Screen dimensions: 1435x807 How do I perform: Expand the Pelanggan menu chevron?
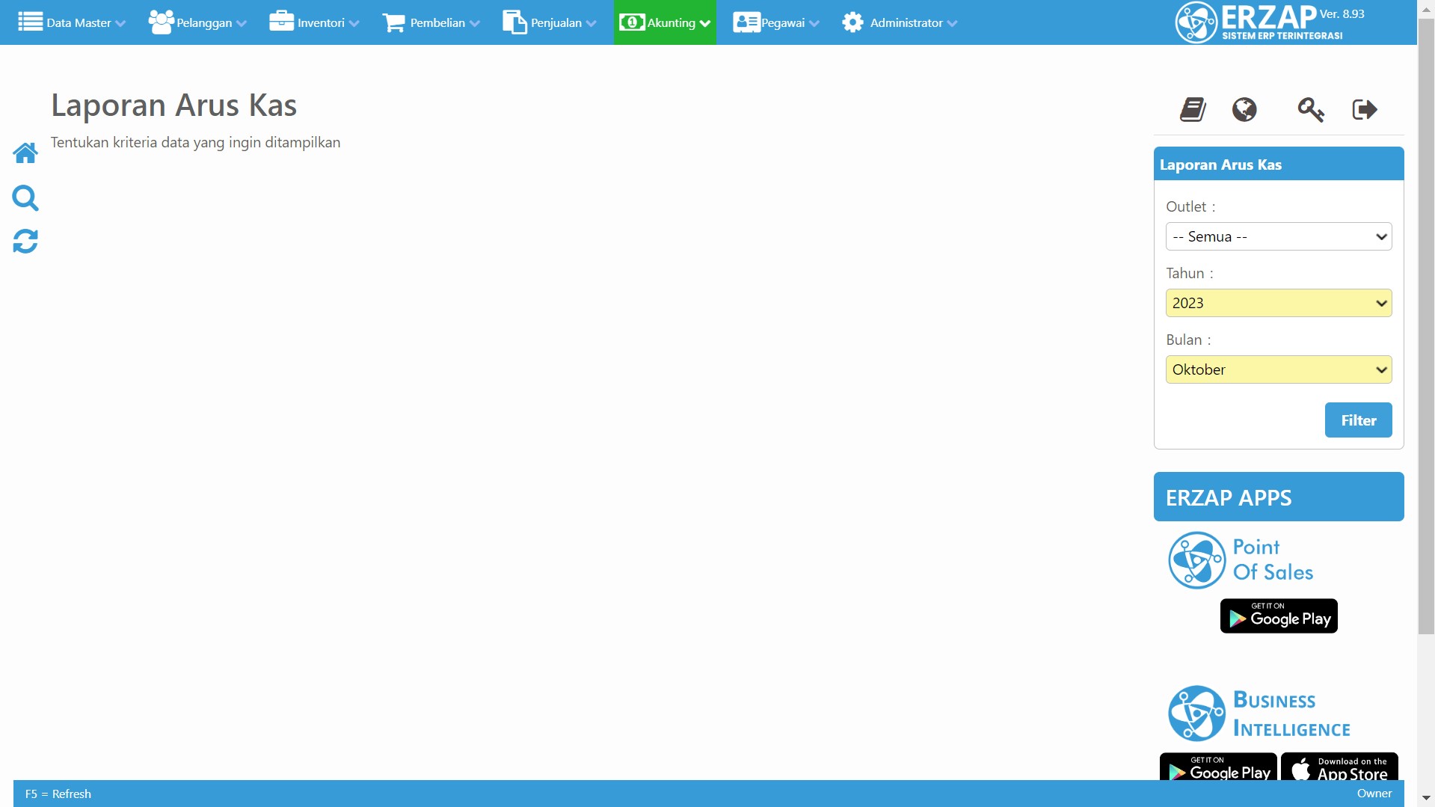pyautogui.click(x=242, y=24)
